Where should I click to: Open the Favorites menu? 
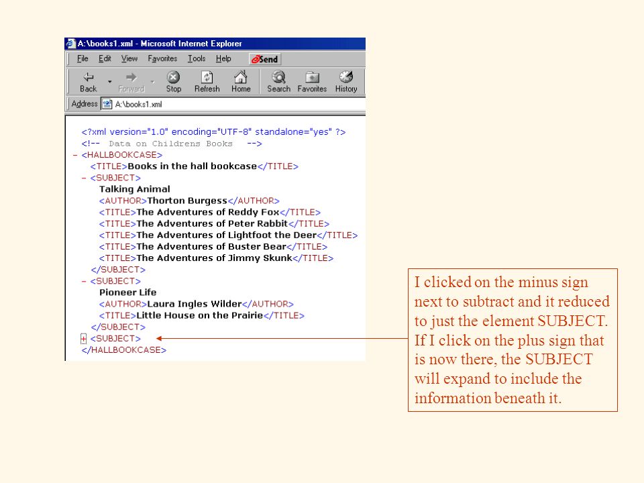click(x=162, y=59)
